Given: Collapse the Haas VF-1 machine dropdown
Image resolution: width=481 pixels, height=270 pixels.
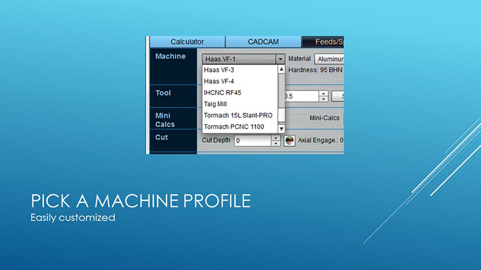Looking at the screenshot, I should pyautogui.click(x=280, y=59).
